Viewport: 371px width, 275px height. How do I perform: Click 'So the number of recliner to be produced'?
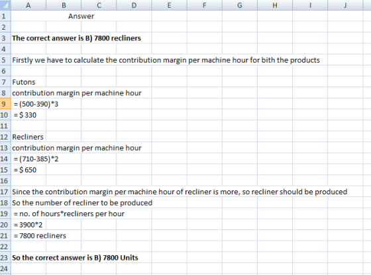[x=82, y=202]
